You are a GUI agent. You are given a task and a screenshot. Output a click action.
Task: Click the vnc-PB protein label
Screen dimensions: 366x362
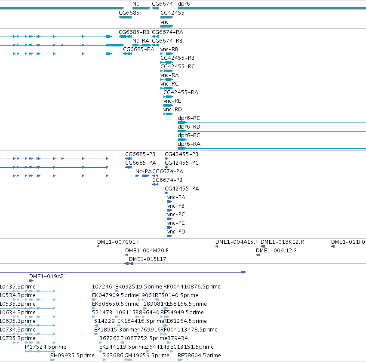(x=176, y=206)
